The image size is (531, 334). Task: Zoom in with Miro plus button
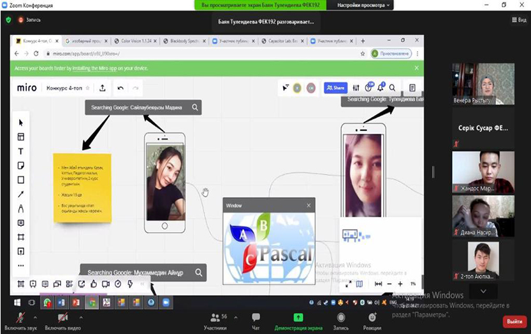(400, 284)
